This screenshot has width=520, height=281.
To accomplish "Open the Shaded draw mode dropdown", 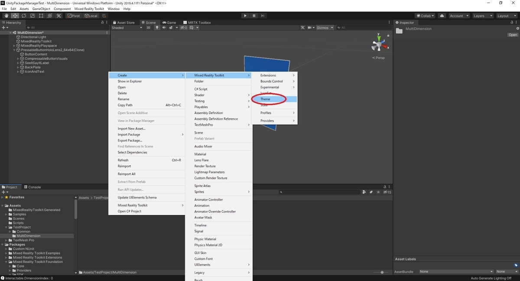I will pos(127,28).
